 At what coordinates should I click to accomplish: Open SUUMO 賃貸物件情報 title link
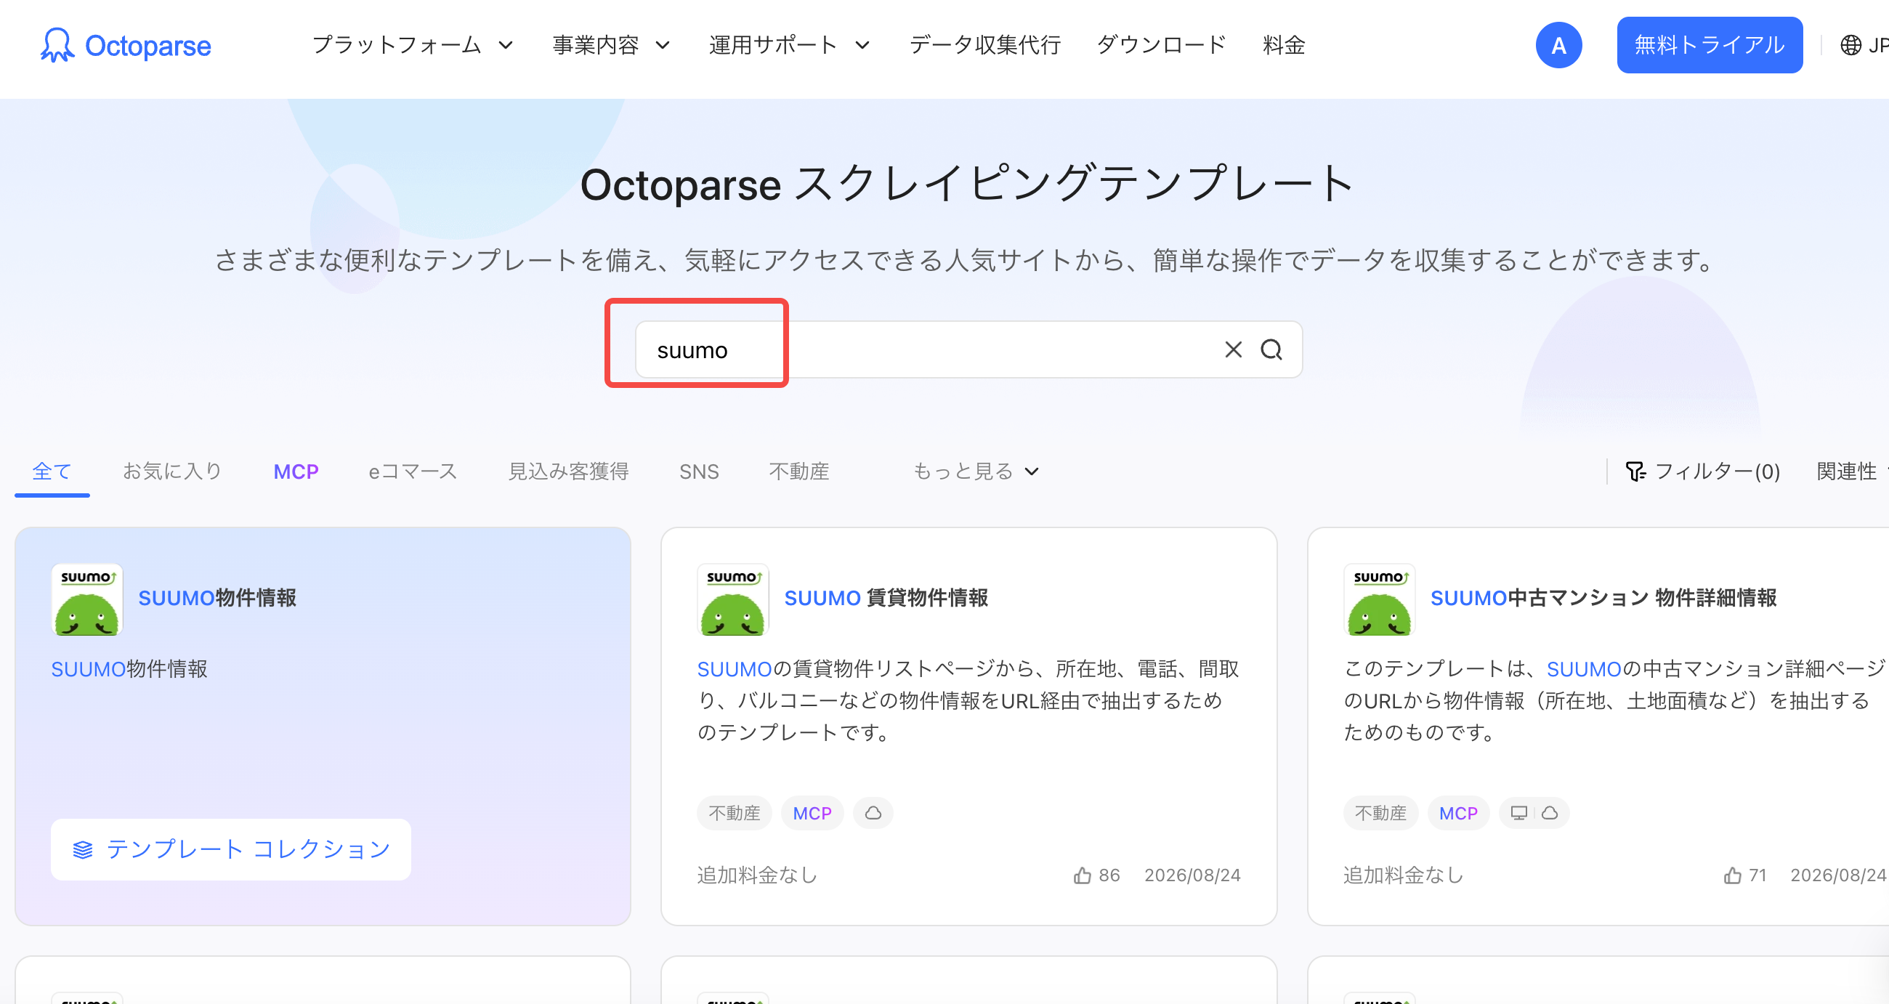click(886, 599)
